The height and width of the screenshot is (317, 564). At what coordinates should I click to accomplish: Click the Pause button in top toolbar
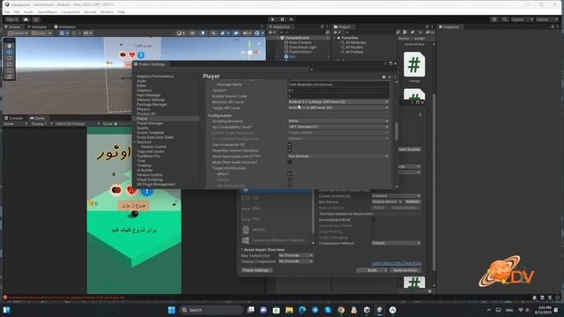tap(282, 19)
